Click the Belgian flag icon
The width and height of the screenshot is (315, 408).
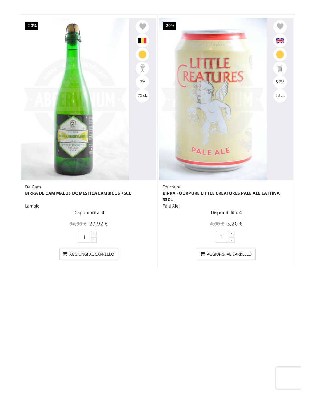[142, 41]
